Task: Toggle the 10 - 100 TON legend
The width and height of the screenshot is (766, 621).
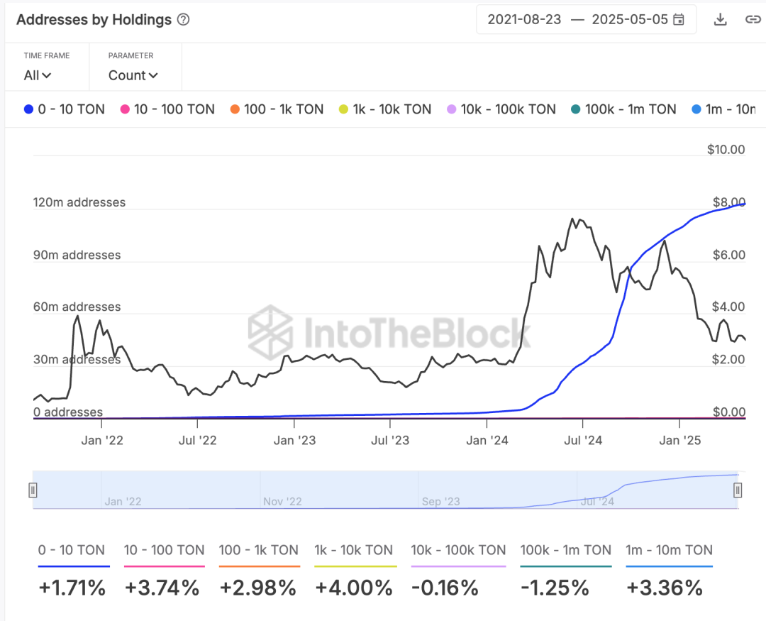Action: 167,109
